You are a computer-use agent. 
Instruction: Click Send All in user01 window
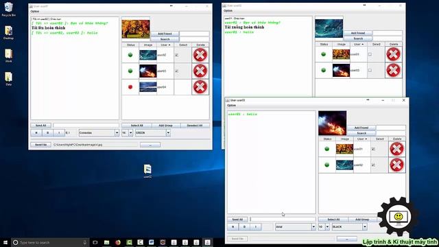pos(41,126)
